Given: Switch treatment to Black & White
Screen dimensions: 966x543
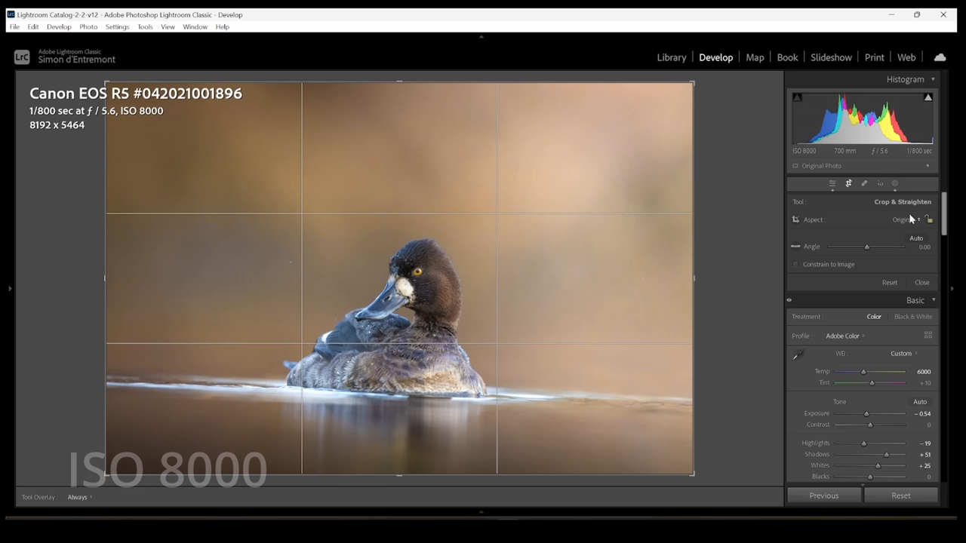Looking at the screenshot, I should click(913, 317).
